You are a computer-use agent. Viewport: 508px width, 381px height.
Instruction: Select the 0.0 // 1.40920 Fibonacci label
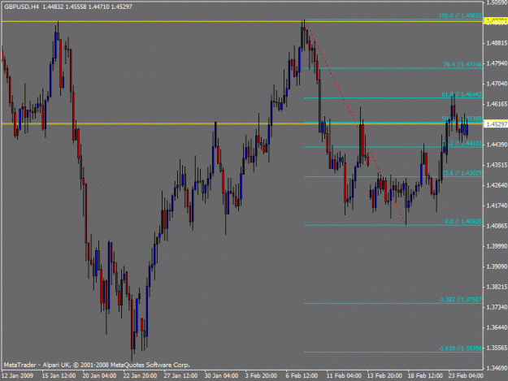(x=463, y=222)
